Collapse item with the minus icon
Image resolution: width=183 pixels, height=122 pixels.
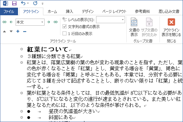tap(25, 31)
